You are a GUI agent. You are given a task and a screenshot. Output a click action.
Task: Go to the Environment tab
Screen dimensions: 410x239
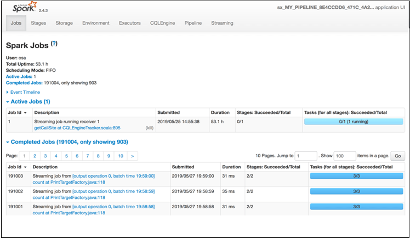(96, 23)
